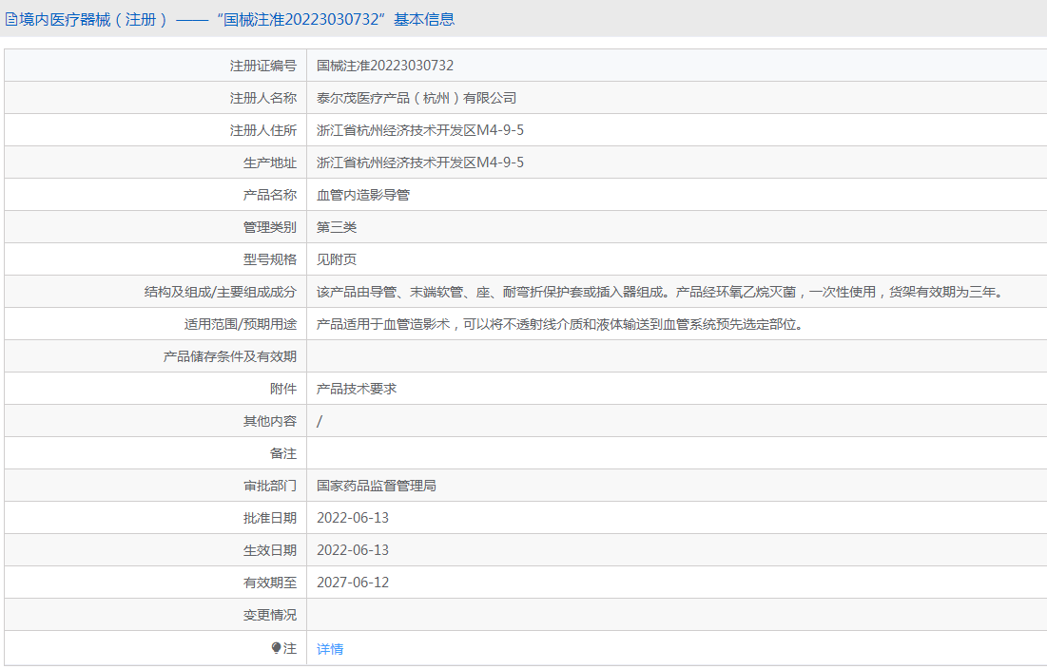This screenshot has width=1047, height=669.
Task: Click the document icon beside the page title
Action: 11,20
